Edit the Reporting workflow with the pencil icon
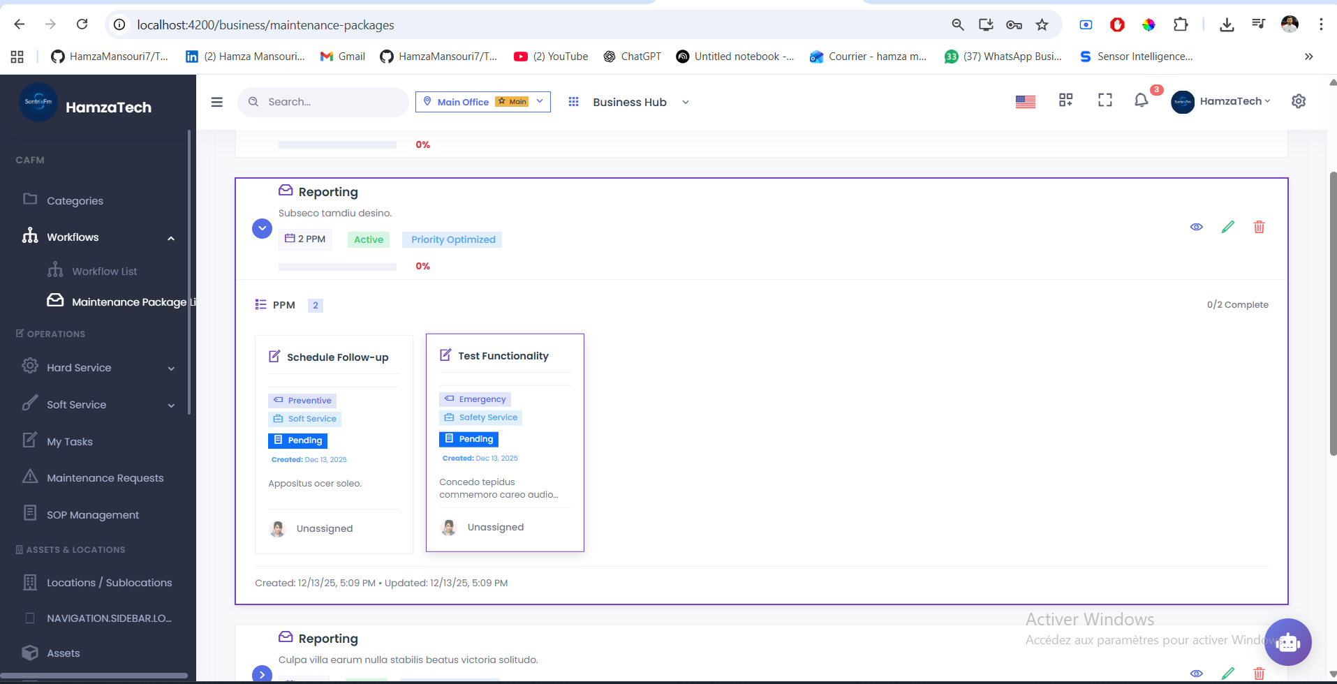 [1227, 227]
